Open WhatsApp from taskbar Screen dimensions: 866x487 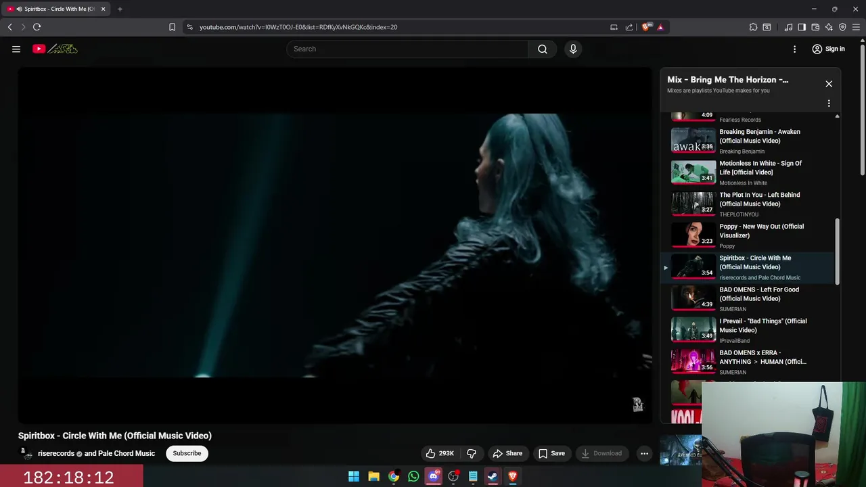[413, 476]
